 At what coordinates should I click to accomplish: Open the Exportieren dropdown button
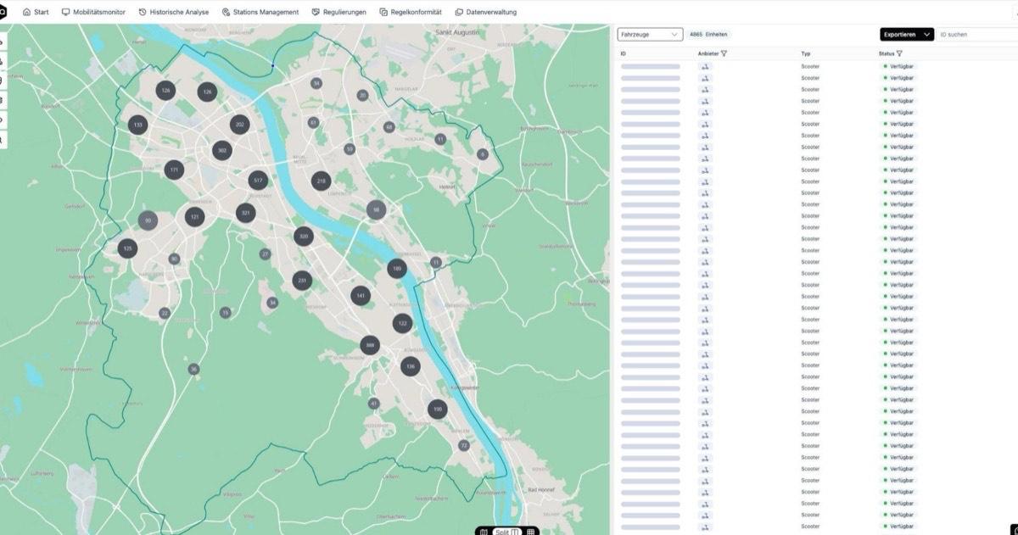907,35
